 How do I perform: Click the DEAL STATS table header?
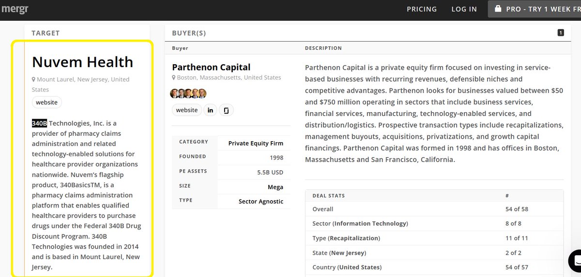pos(329,196)
